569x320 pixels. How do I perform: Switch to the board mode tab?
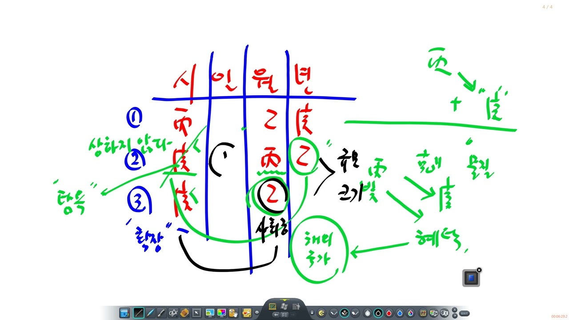(x=272, y=306)
